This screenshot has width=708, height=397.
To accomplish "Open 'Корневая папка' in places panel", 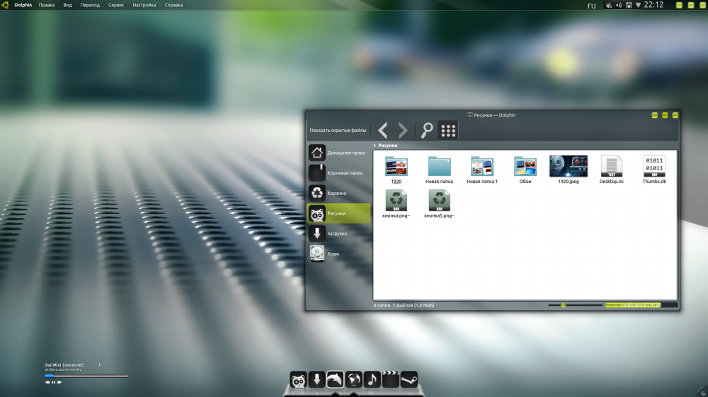I will coord(338,172).
